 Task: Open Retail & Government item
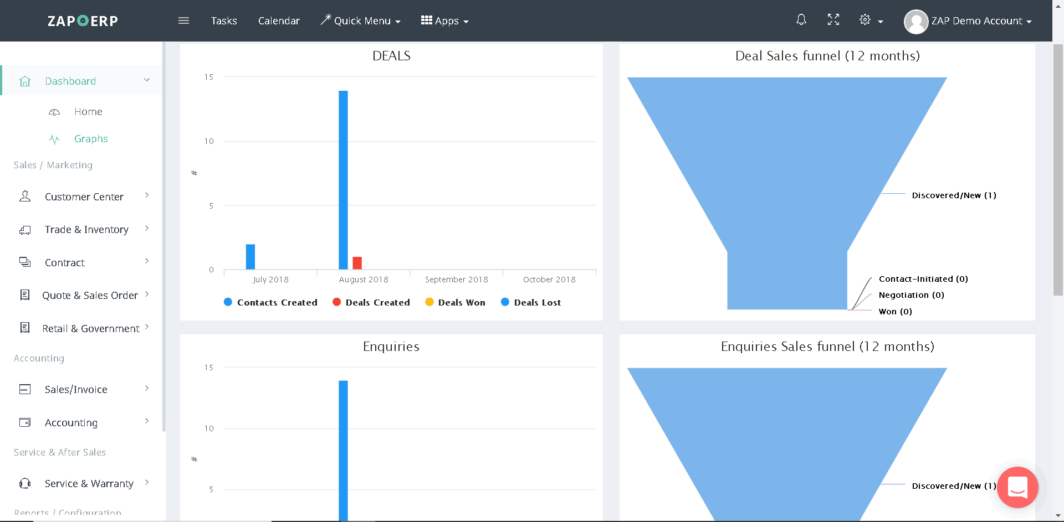[91, 328]
